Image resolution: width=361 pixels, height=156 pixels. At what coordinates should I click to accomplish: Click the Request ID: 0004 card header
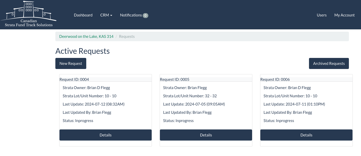(106, 79)
